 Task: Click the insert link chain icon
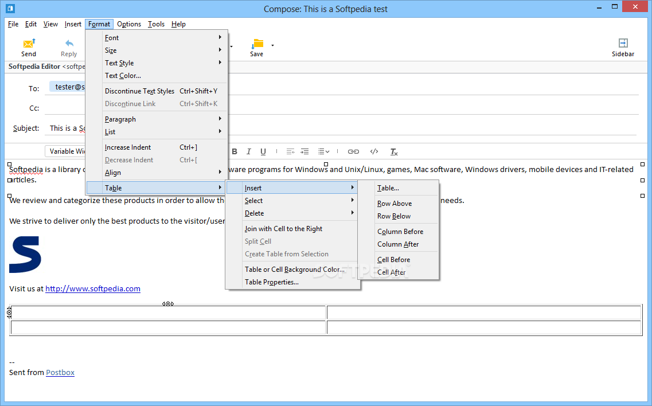[x=353, y=151]
